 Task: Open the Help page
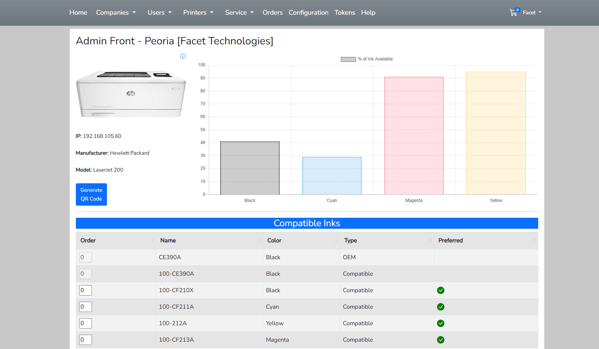[x=368, y=12]
